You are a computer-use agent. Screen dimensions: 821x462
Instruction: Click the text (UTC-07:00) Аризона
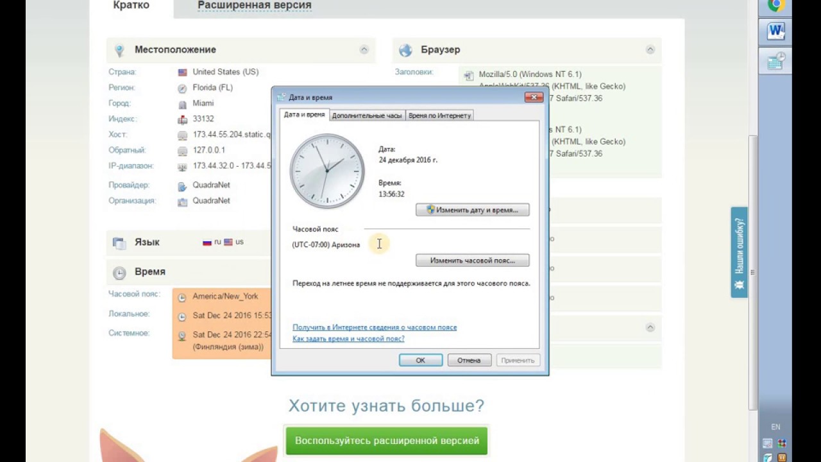point(326,244)
